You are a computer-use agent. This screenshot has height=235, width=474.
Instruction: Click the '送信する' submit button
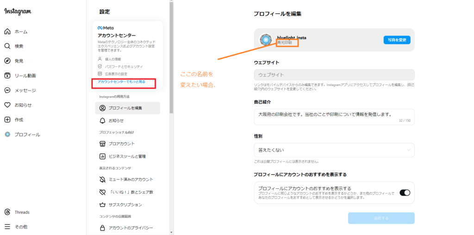click(381, 218)
